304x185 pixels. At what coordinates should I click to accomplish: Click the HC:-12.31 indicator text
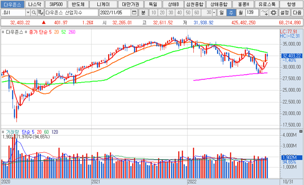[290, 36]
